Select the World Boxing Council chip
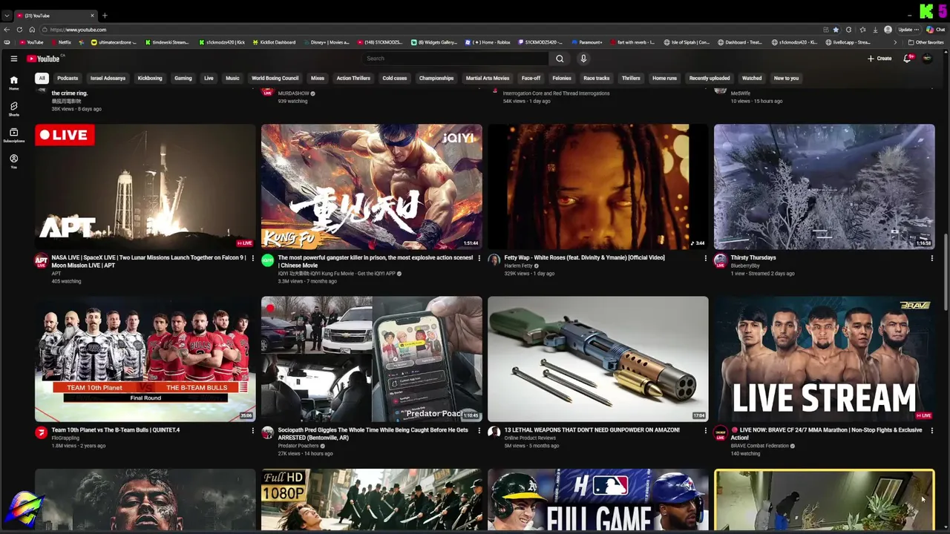The width and height of the screenshot is (950, 534). coord(275,78)
